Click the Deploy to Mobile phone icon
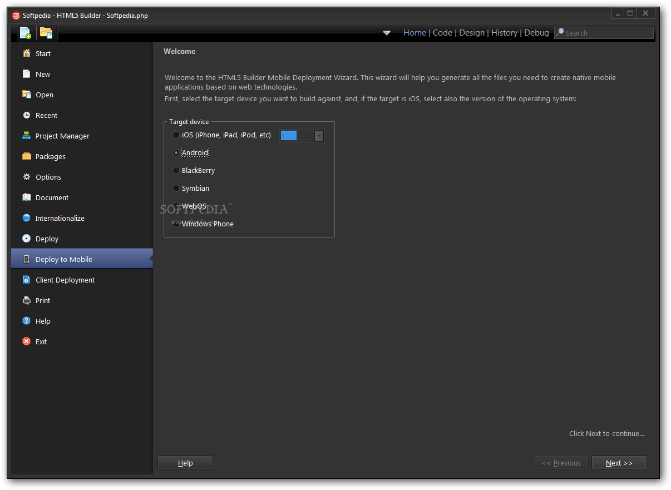 point(26,259)
